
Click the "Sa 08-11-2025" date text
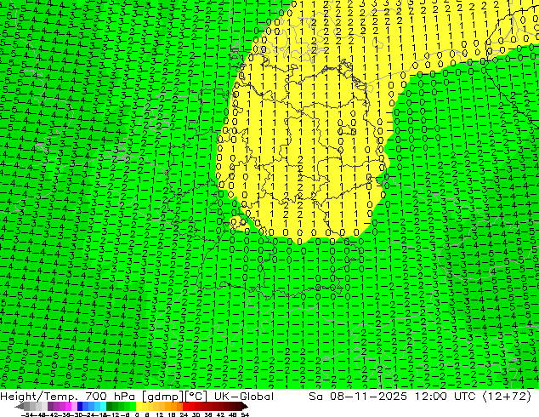[358, 397]
